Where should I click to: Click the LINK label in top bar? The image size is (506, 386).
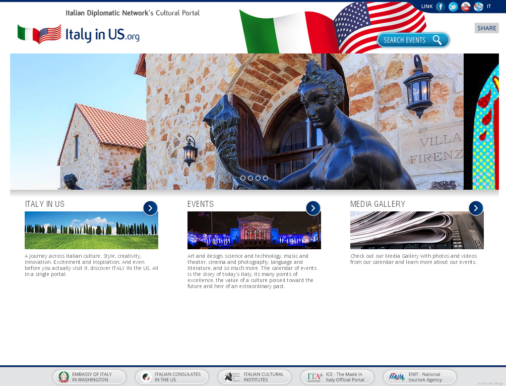[427, 7]
